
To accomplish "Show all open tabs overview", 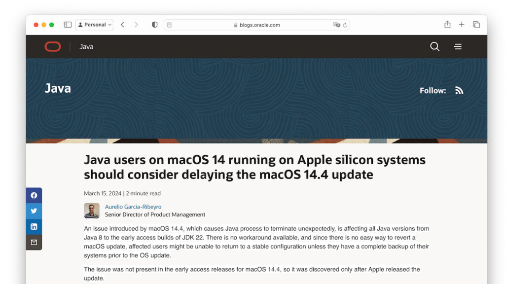I will [x=476, y=24].
